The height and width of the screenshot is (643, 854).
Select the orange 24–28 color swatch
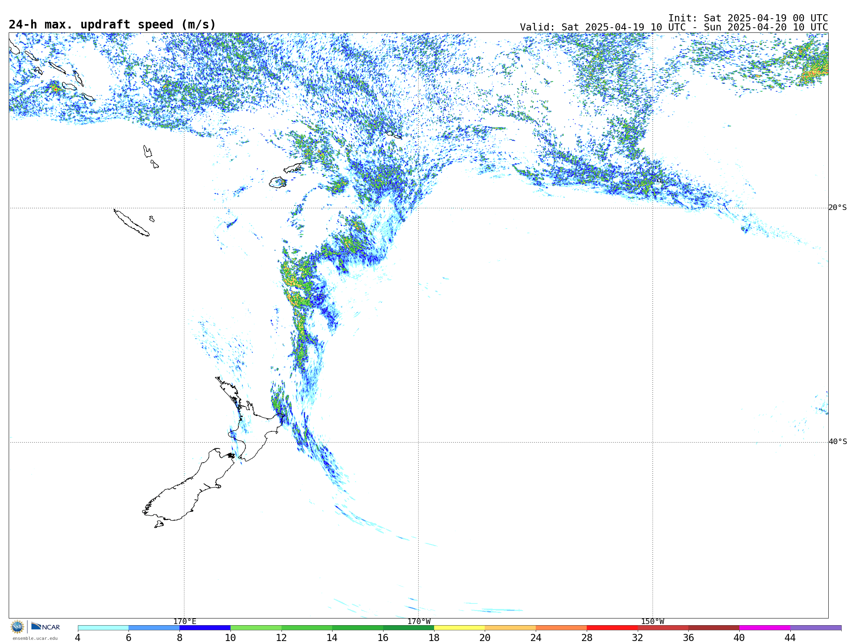coord(561,628)
